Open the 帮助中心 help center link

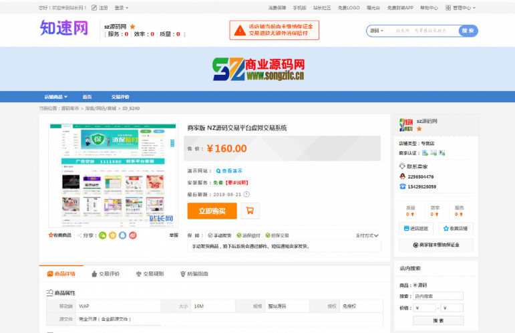pyautogui.click(x=429, y=7)
